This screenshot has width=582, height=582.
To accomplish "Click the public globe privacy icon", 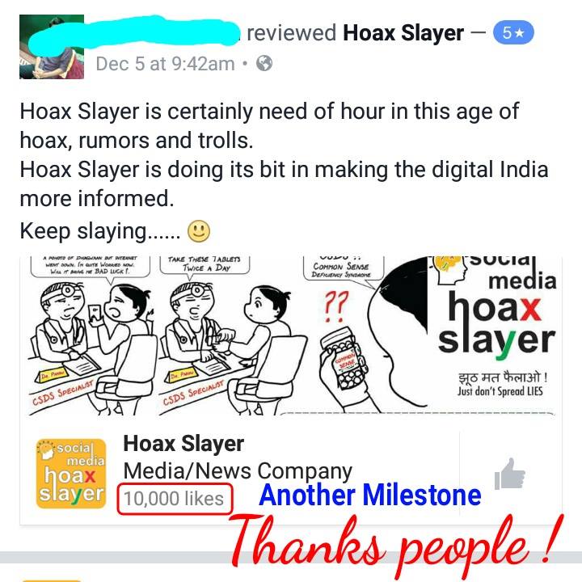I will pos(264,64).
